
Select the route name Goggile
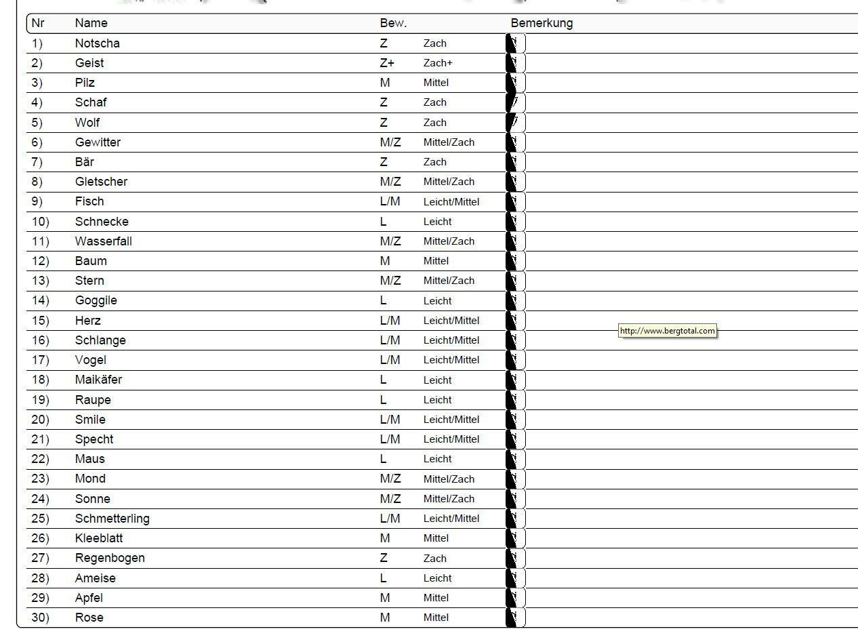[x=96, y=300]
